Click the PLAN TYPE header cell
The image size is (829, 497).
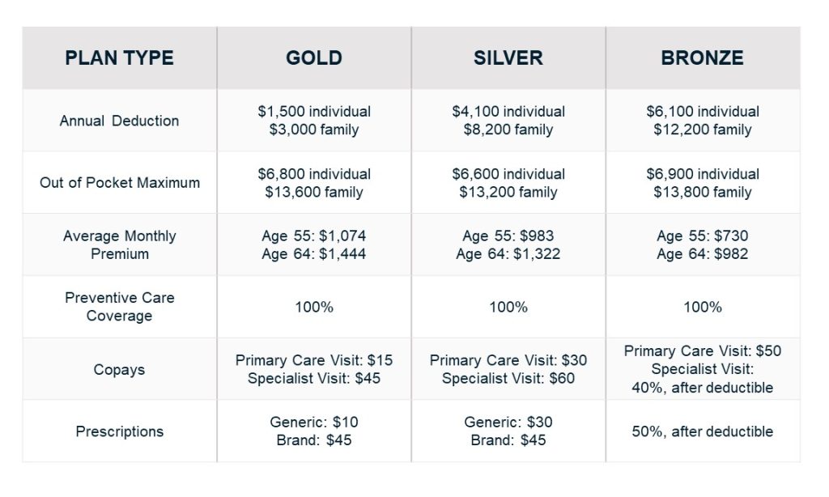[120, 57]
